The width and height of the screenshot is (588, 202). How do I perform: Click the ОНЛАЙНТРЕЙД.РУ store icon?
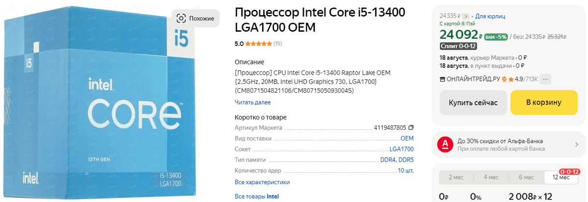click(443, 79)
